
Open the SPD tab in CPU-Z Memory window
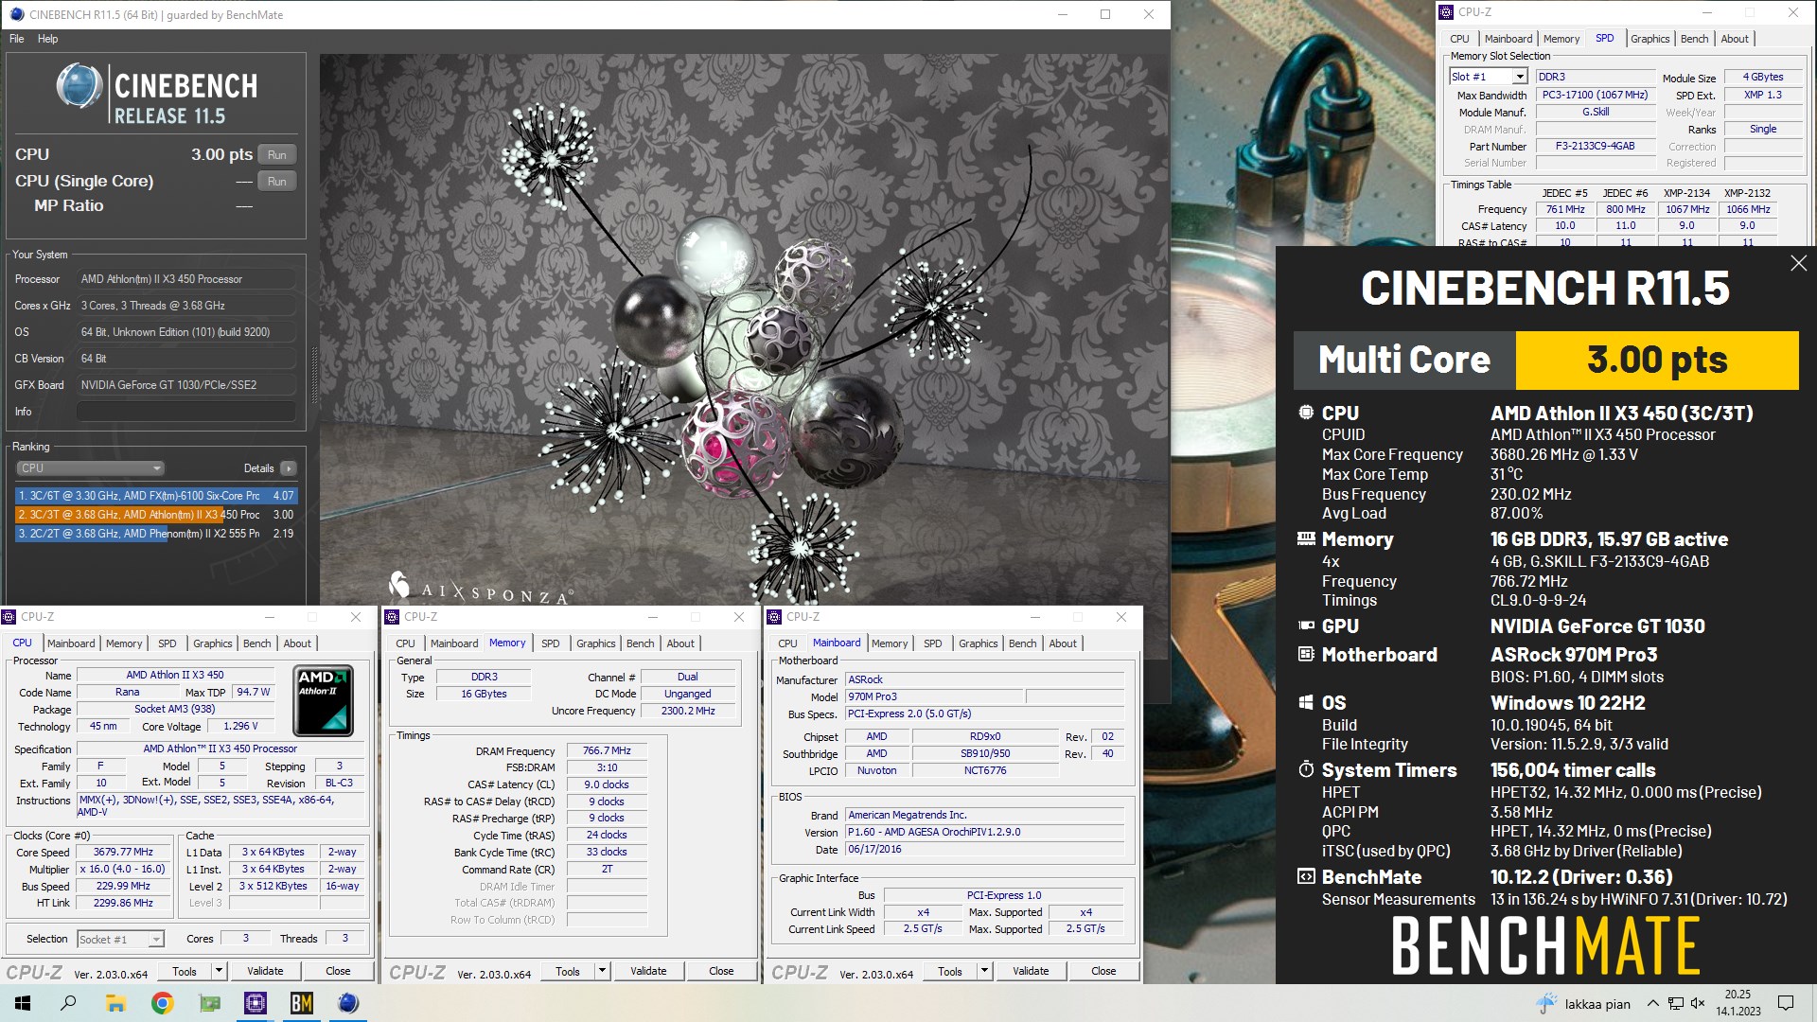coord(550,643)
